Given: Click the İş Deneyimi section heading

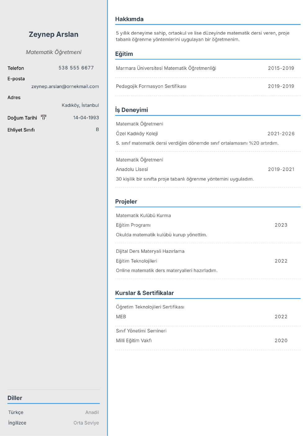Looking at the screenshot, I should click(x=132, y=110).
